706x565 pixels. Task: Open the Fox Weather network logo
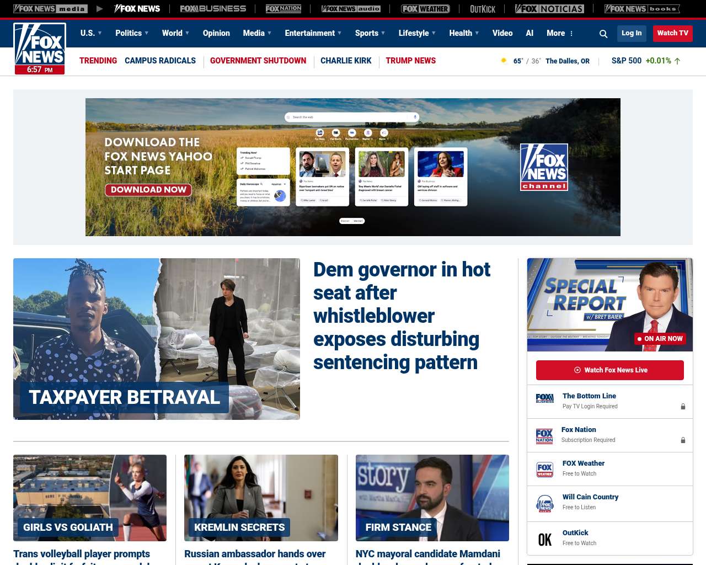click(x=425, y=9)
